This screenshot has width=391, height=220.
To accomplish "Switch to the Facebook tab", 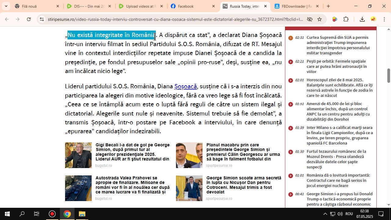I will pos(192,6).
